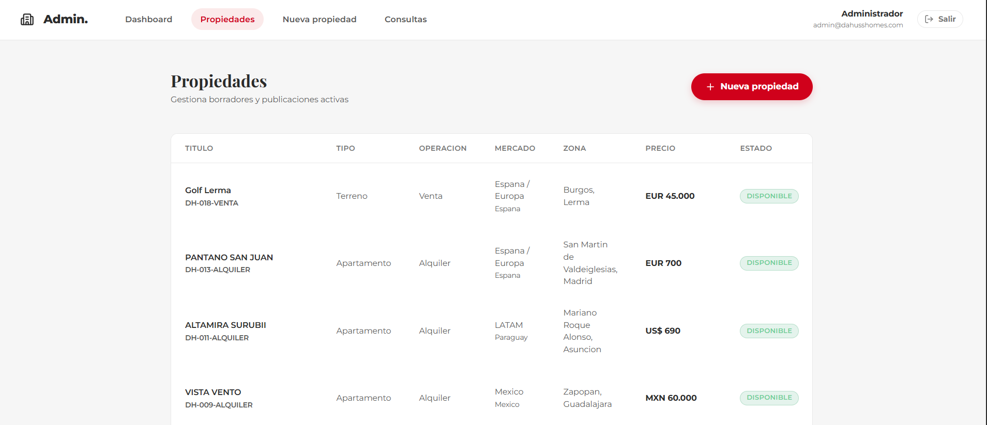Click the ESTADO column header
This screenshot has height=425, width=987.
coord(756,148)
